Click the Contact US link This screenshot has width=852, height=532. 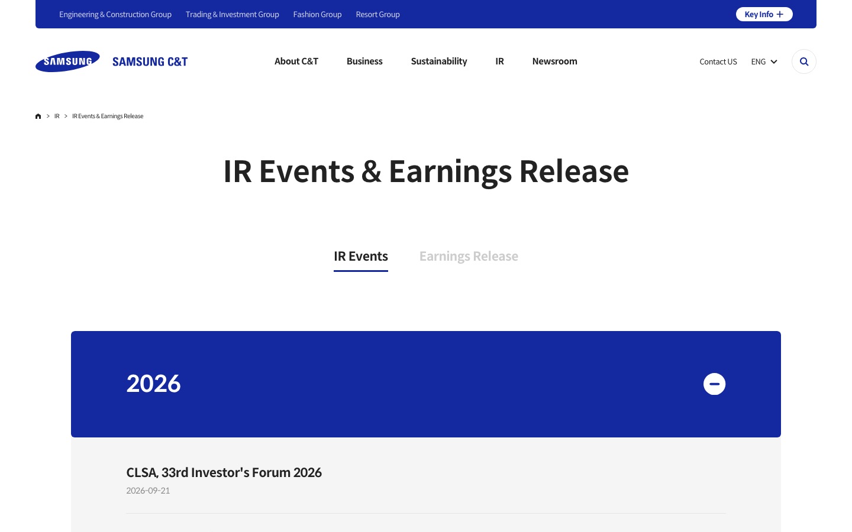[x=718, y=61]
